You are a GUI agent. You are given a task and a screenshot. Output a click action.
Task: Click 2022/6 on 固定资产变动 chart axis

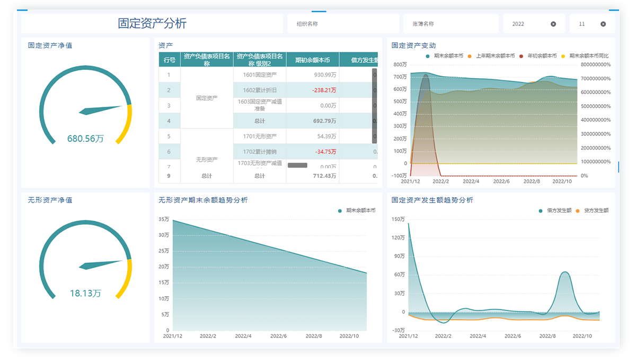(501, 181)
